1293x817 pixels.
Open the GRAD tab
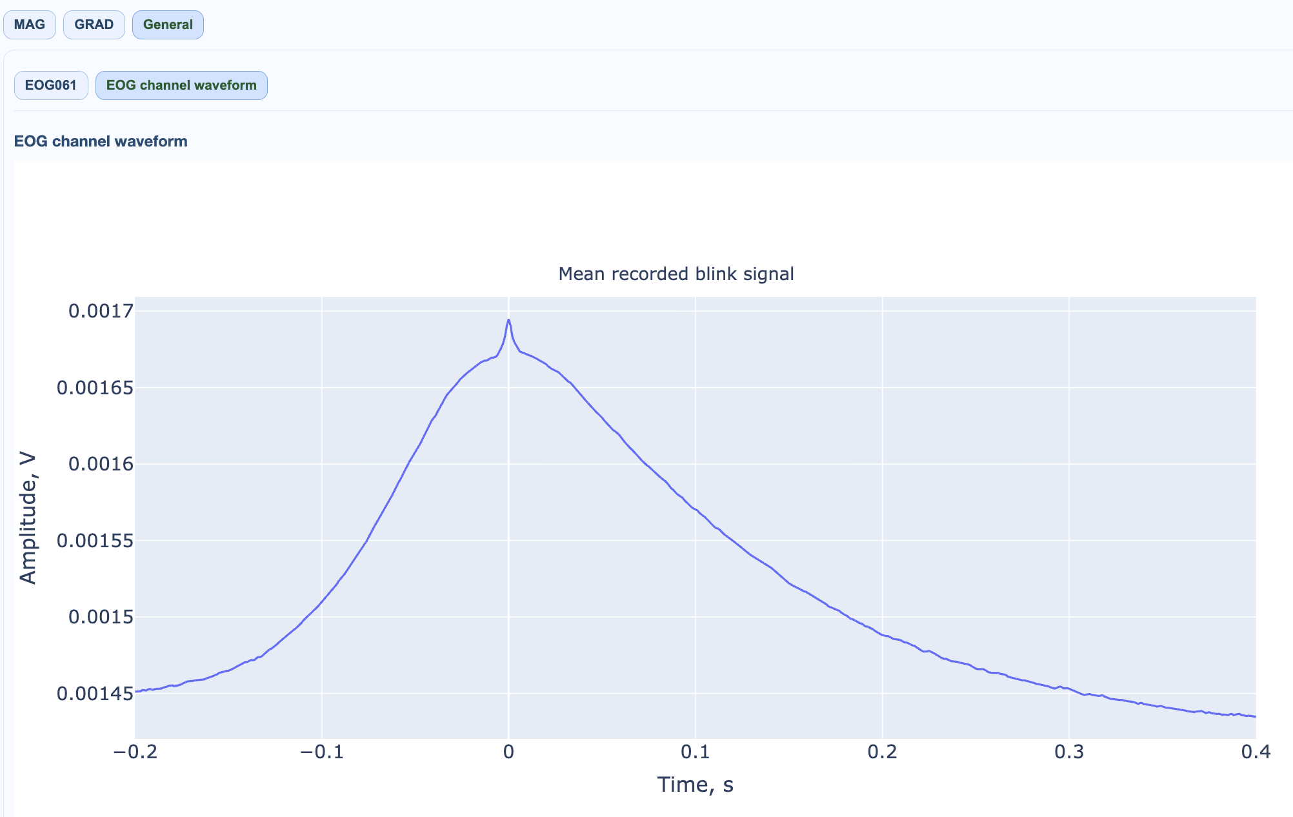pyautogui.click(x=94, y=25)
